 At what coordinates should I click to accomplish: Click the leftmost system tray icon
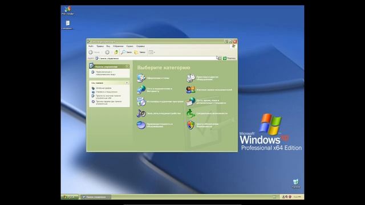pyautogui.click(x=283, y=197)
